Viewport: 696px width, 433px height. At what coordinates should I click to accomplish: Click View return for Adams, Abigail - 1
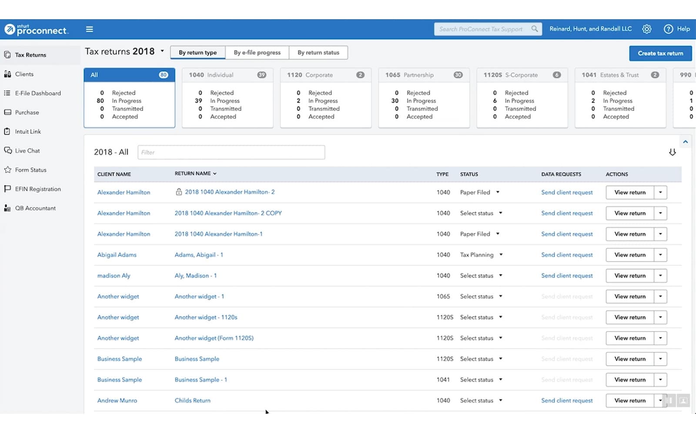click(x=630, y=255)
